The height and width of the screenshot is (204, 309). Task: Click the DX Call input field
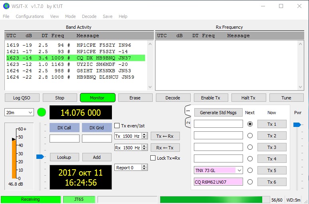point(64,138)
